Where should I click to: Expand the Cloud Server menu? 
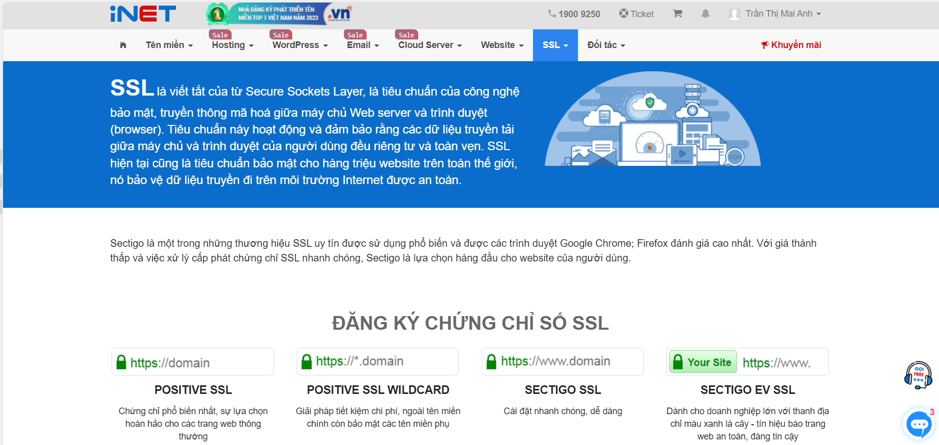[430, 45]
